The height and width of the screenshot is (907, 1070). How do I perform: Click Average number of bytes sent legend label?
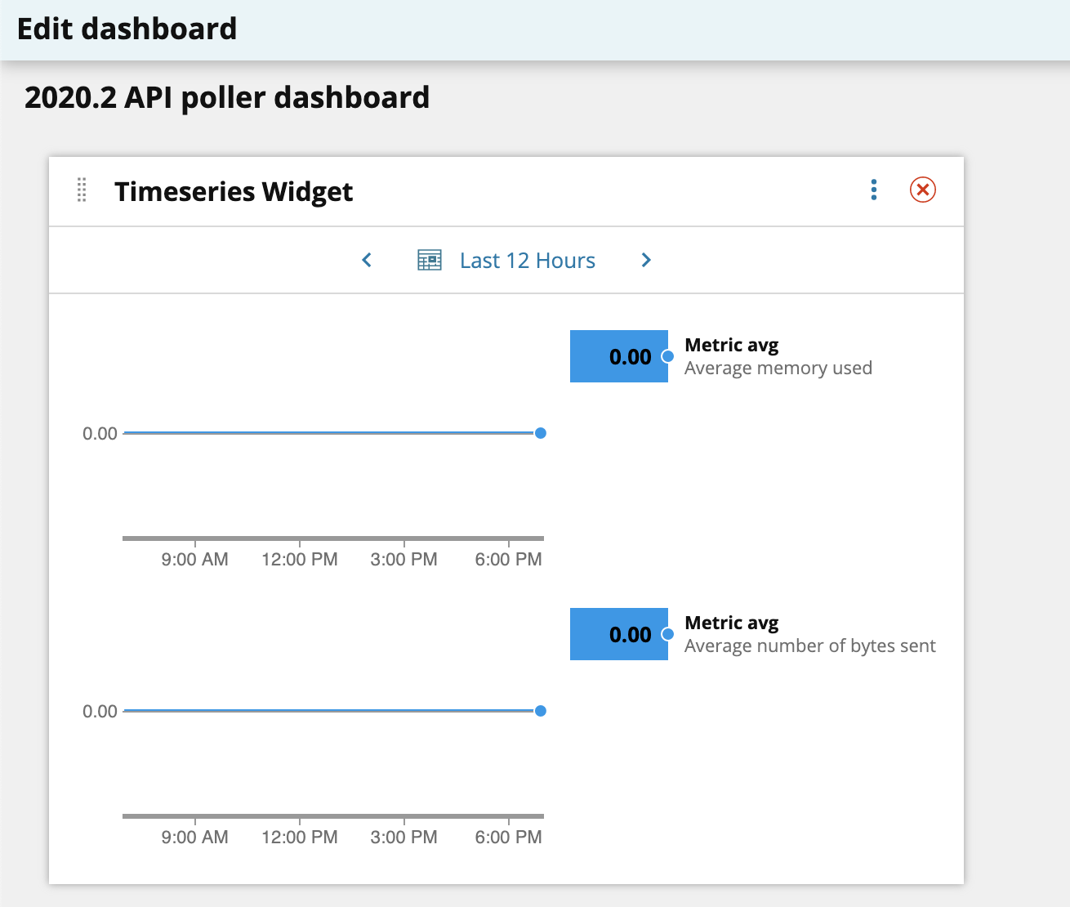(x=810, y=646)
